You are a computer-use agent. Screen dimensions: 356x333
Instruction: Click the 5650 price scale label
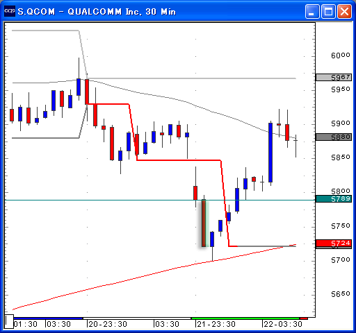click(x=340, y=294)
